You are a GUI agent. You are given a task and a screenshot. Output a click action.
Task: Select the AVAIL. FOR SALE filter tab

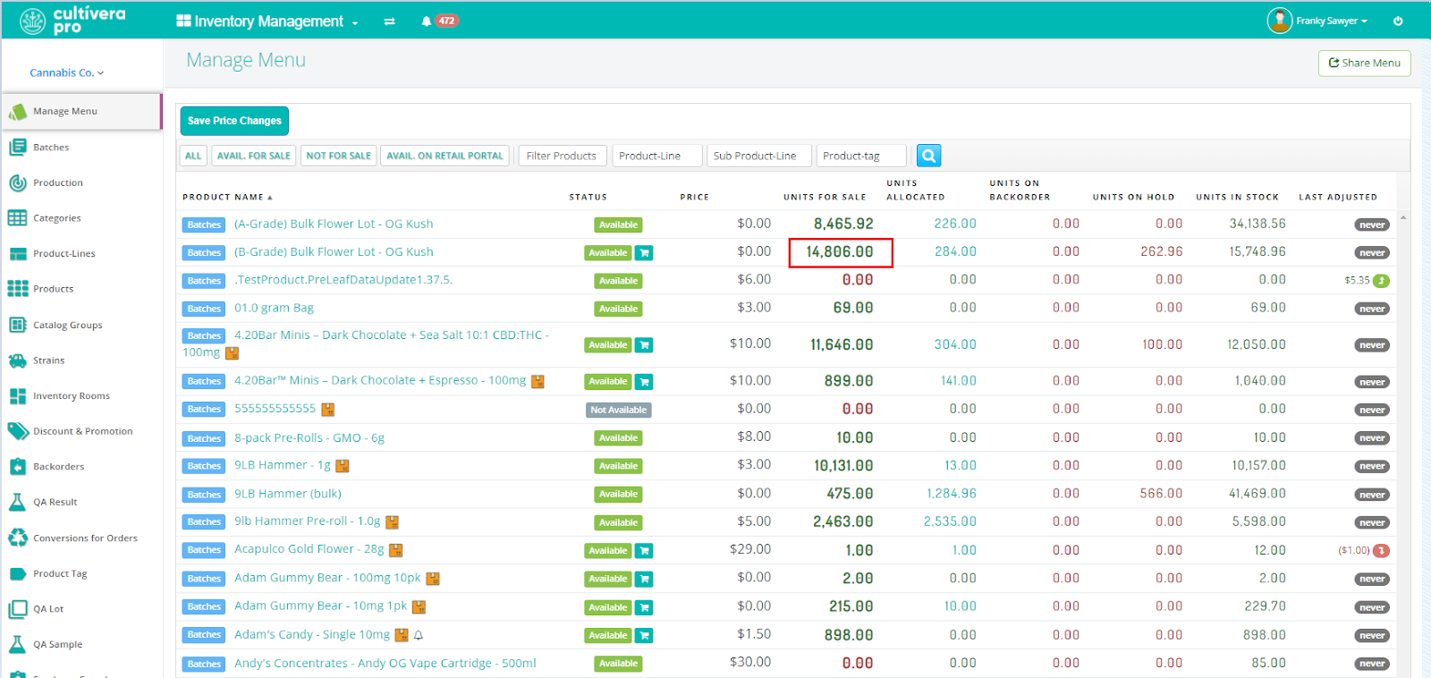click(253, 156)
